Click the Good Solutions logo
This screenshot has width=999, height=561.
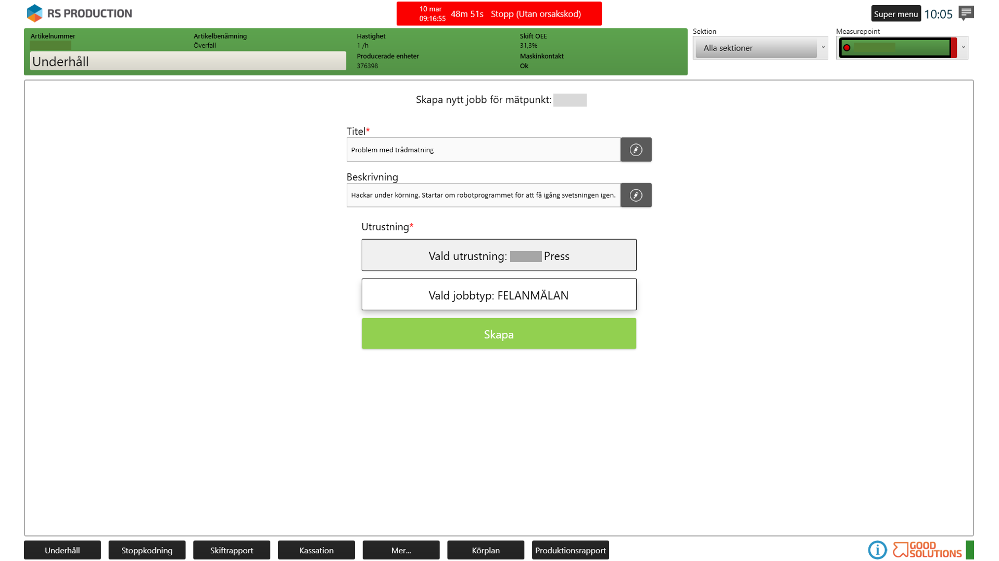click(x=927, y=550)
